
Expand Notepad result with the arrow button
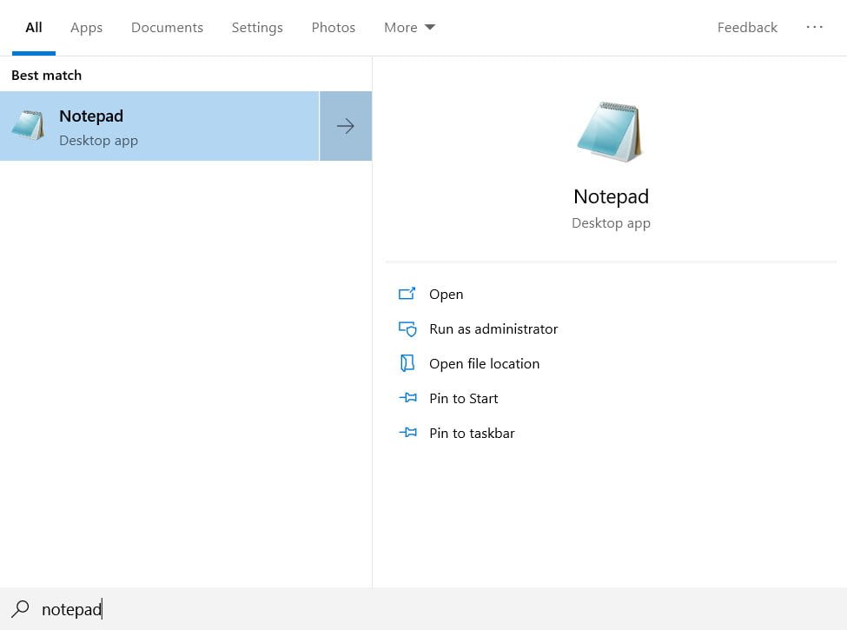346,126
